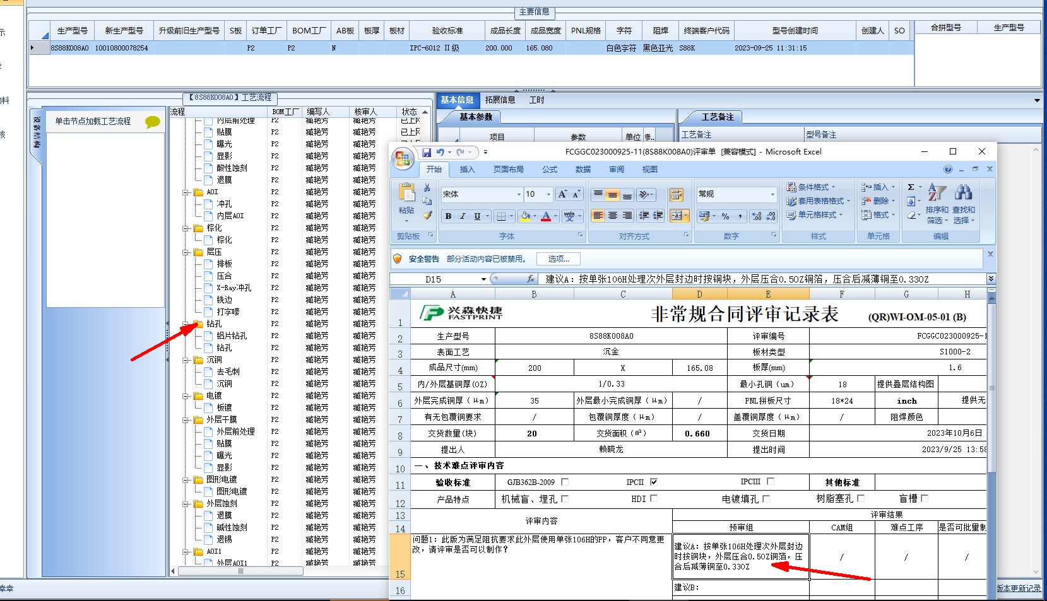Toggle Bold formatting
Screen dimensions: 1047x601
pyautogui.click(x=448, y=216)
